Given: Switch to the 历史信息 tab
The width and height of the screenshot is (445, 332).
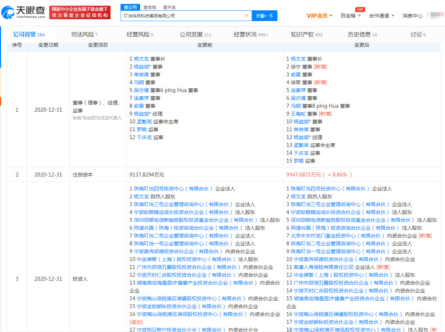Looking at the screenshot, I should click(362, 35).
